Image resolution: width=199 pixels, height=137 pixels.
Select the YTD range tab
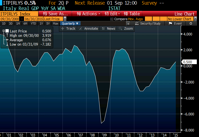coord(33,23)
